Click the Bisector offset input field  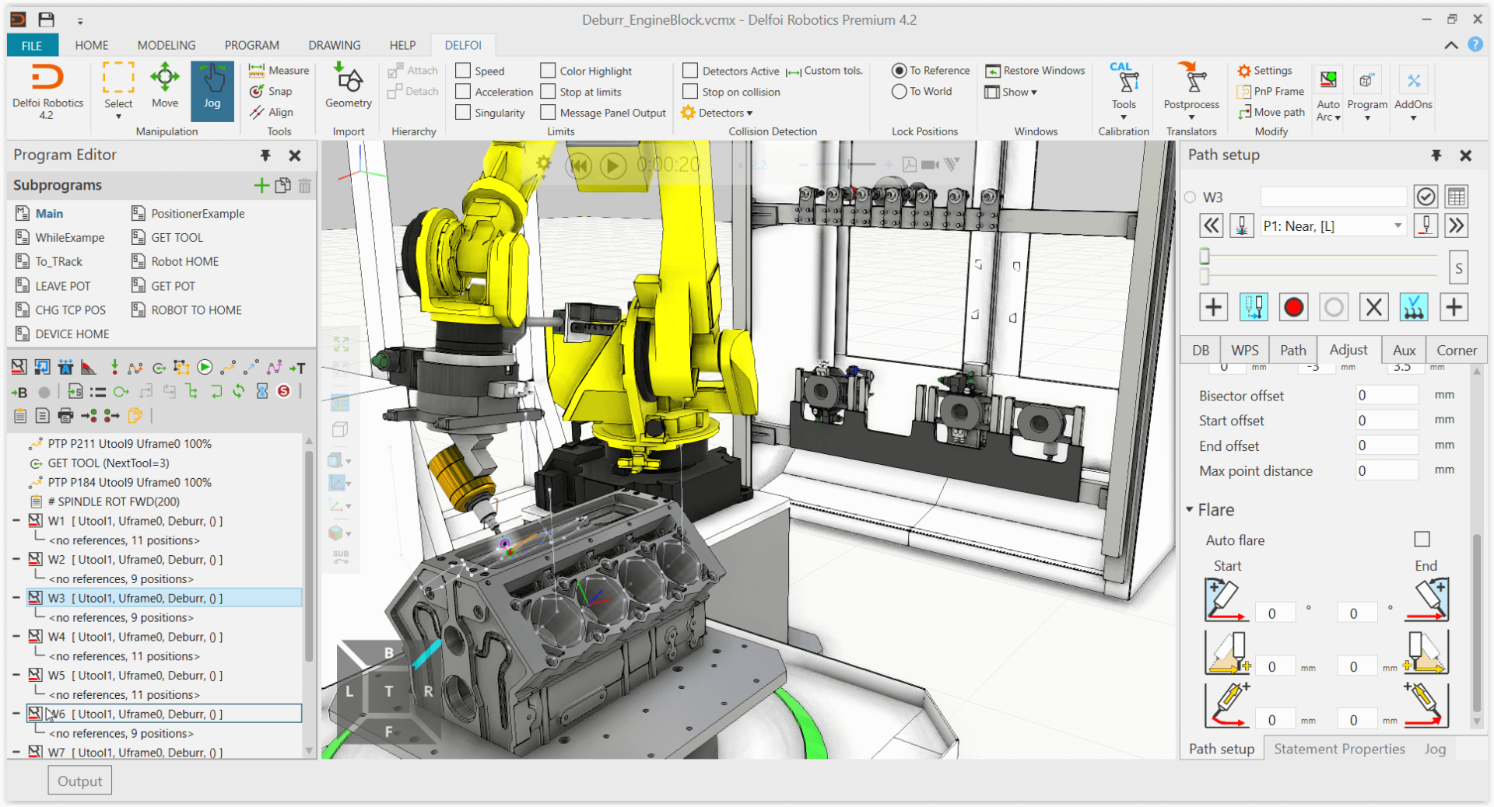pos(1386,395)
